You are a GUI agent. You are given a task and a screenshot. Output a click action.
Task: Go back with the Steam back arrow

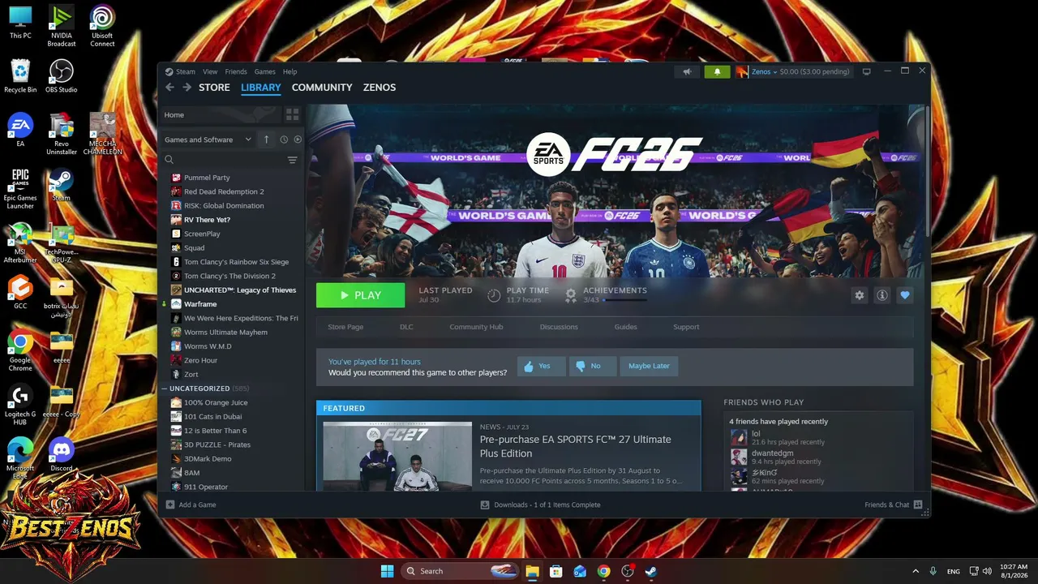[x=169, y=88]
